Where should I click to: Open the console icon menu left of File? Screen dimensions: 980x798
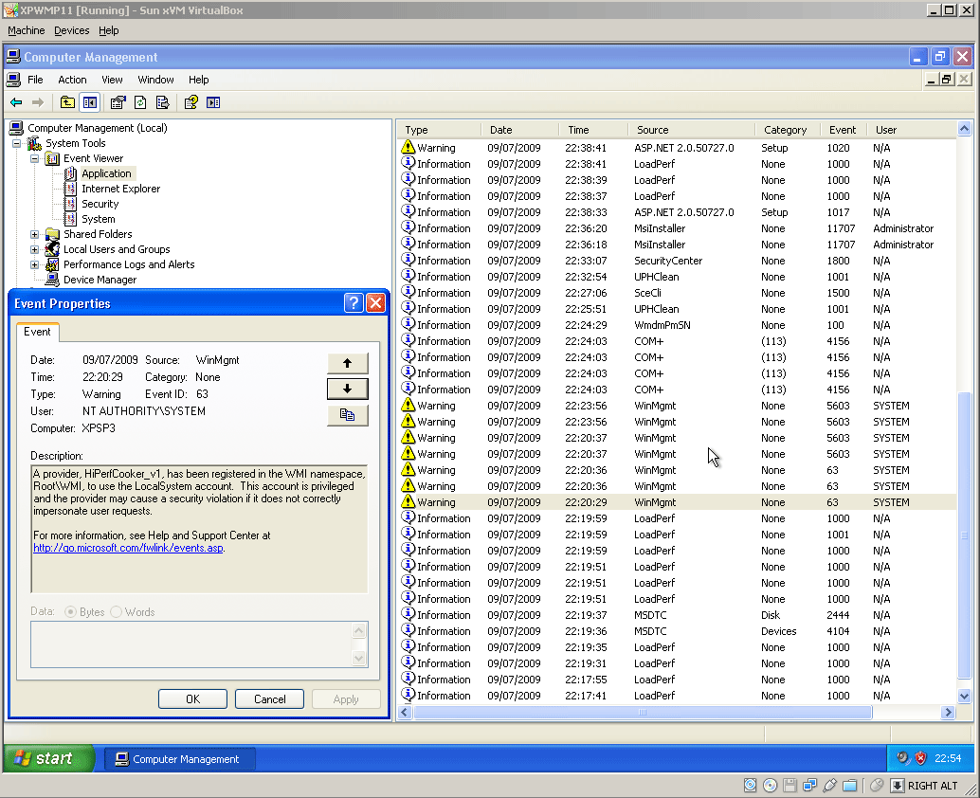14,80
